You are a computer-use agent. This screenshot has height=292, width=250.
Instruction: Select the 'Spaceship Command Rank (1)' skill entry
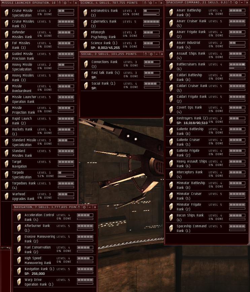207,228
